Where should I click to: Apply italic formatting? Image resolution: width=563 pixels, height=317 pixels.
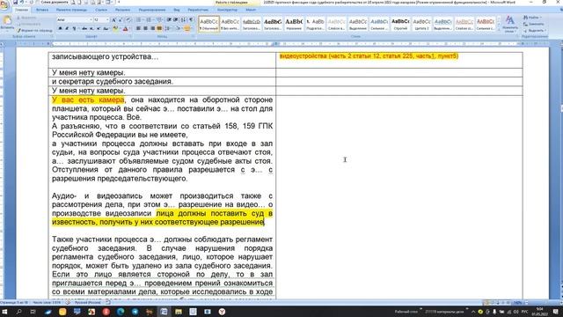[x=67, y=28]
